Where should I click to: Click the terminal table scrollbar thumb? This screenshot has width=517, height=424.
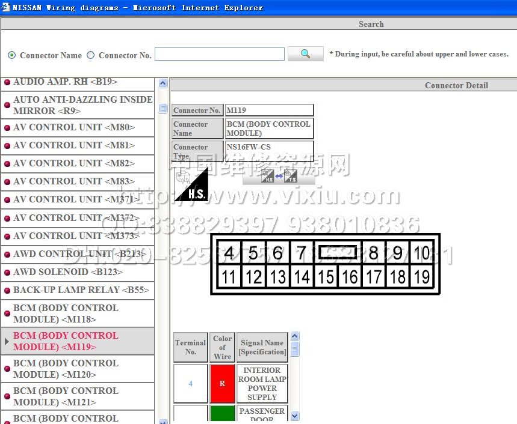(x=295, y=349)
